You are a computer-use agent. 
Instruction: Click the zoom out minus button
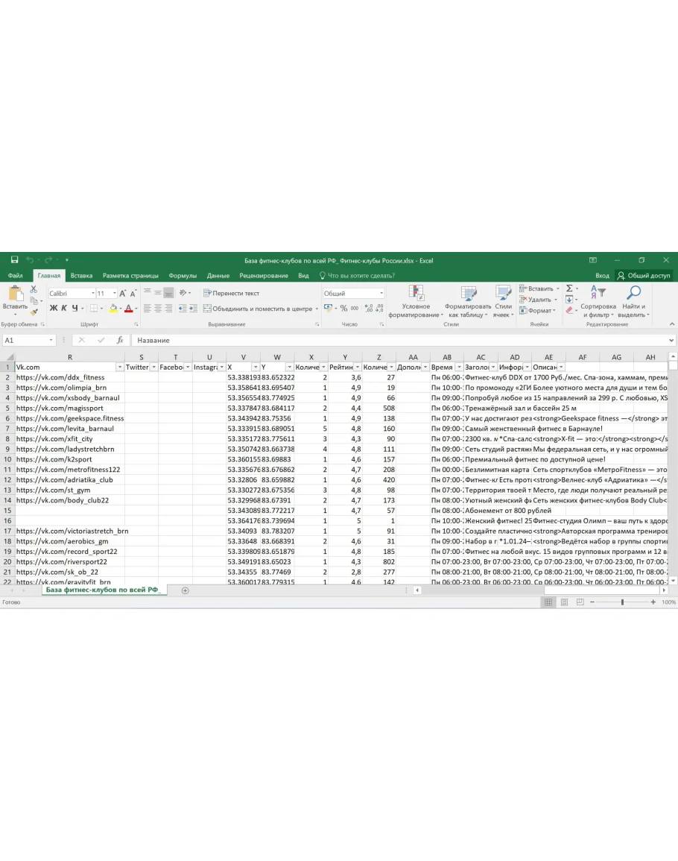point(592,602)
